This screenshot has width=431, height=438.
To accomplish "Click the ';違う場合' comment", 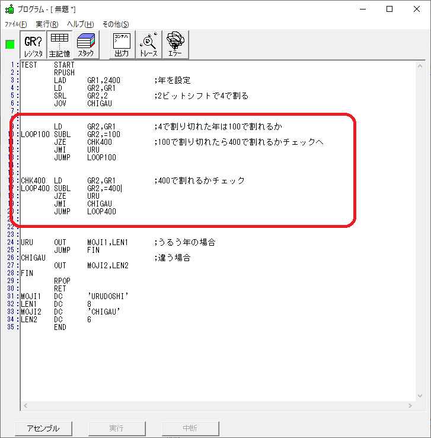I will (173, 258).
